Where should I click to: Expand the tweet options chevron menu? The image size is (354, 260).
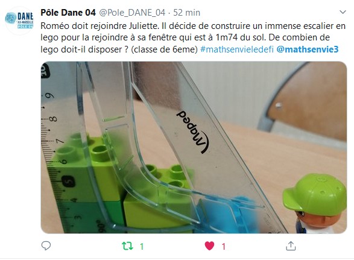(343, 12)
